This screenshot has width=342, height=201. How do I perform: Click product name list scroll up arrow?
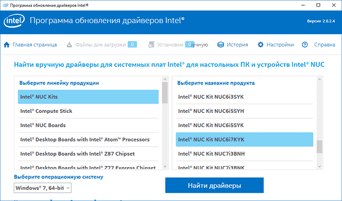(319, 79)
